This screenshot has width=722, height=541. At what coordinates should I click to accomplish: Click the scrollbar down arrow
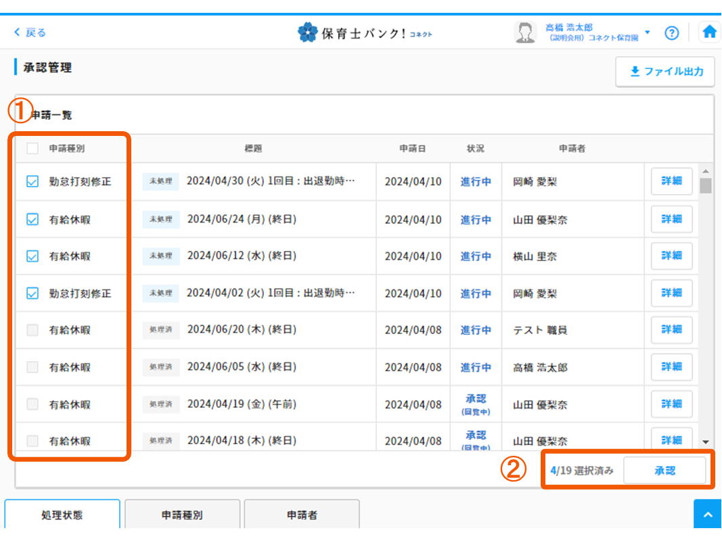tap(706, 442)
